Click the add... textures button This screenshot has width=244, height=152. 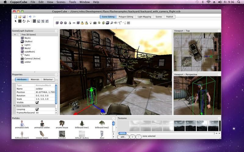point(123,136)
